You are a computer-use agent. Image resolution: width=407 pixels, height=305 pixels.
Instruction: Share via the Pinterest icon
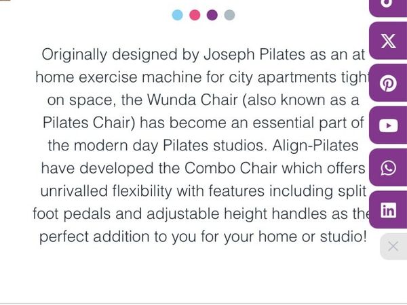[x=388, y=83]
